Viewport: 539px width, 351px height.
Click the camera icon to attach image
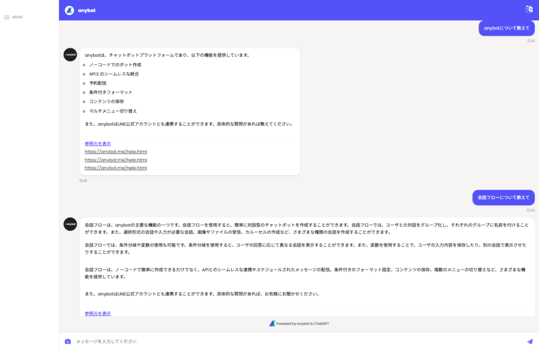(x=67, y=342)
